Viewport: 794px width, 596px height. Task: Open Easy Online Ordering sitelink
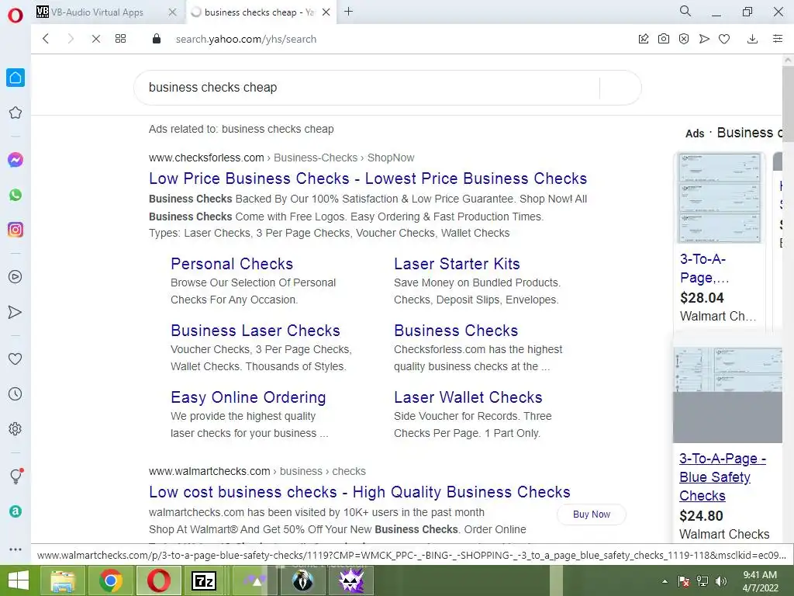(248, 397)
